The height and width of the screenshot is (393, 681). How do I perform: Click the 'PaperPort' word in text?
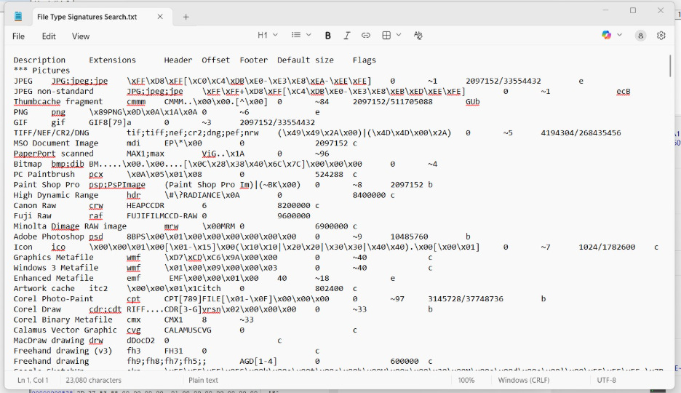pyautogui.click(x=34, y=154)
